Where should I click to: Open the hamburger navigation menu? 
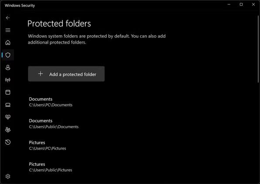point(8,30)
